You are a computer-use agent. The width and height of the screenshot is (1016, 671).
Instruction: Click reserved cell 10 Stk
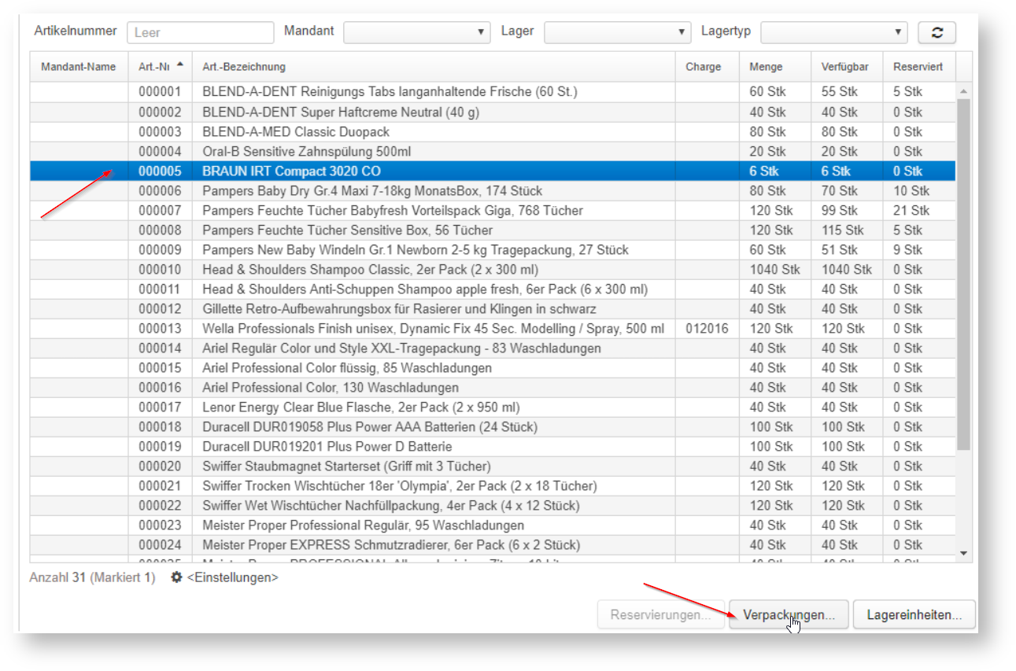point(911,190)
